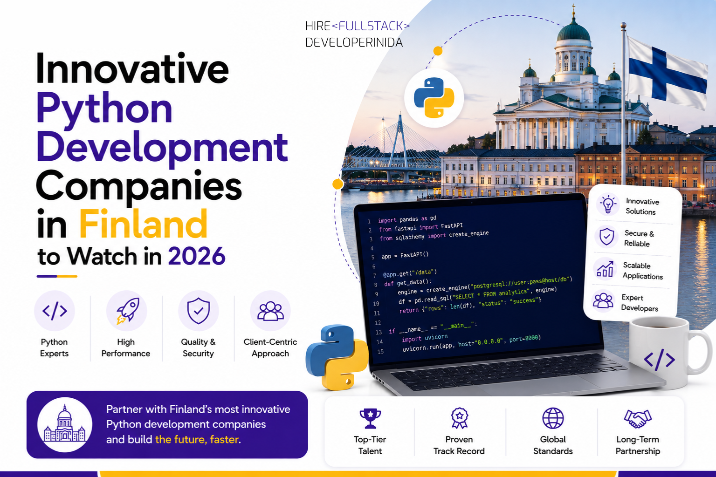Image resolution: width=716 pixels, height=477 pixels.
Task: Click the Client-Centric Approach people icon
Action: click(x=270, y=311)
